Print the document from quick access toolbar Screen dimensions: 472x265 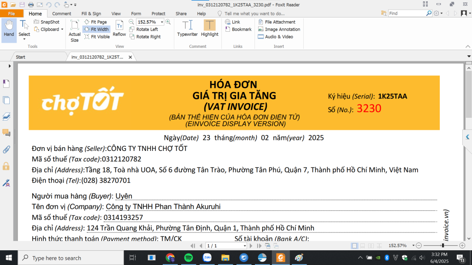click(x=31, y=5)
